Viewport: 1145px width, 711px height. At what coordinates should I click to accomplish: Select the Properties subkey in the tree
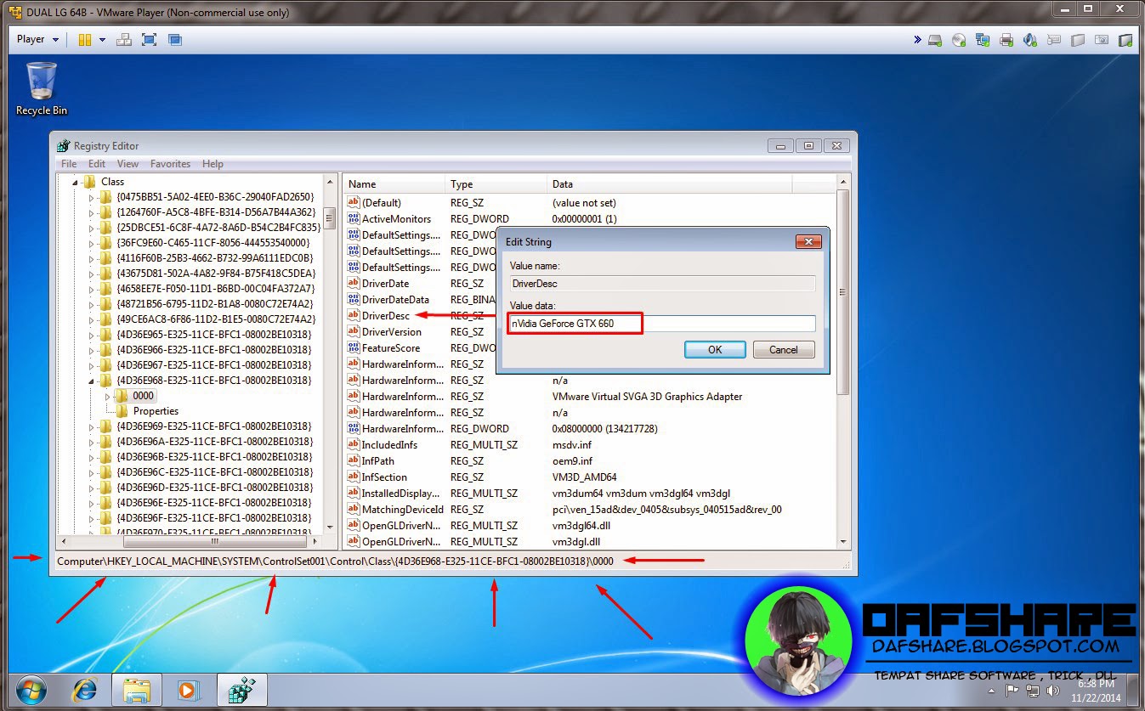[156, 411]
